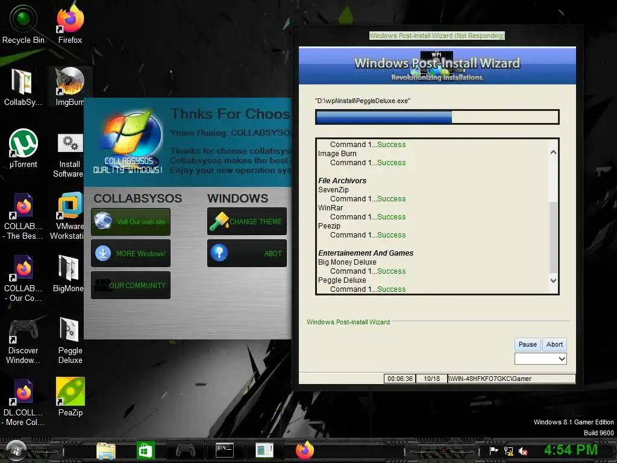Click the Action Center flag tray icon
Viewport: 617px width, 463px height.
[x=493, y=451]
